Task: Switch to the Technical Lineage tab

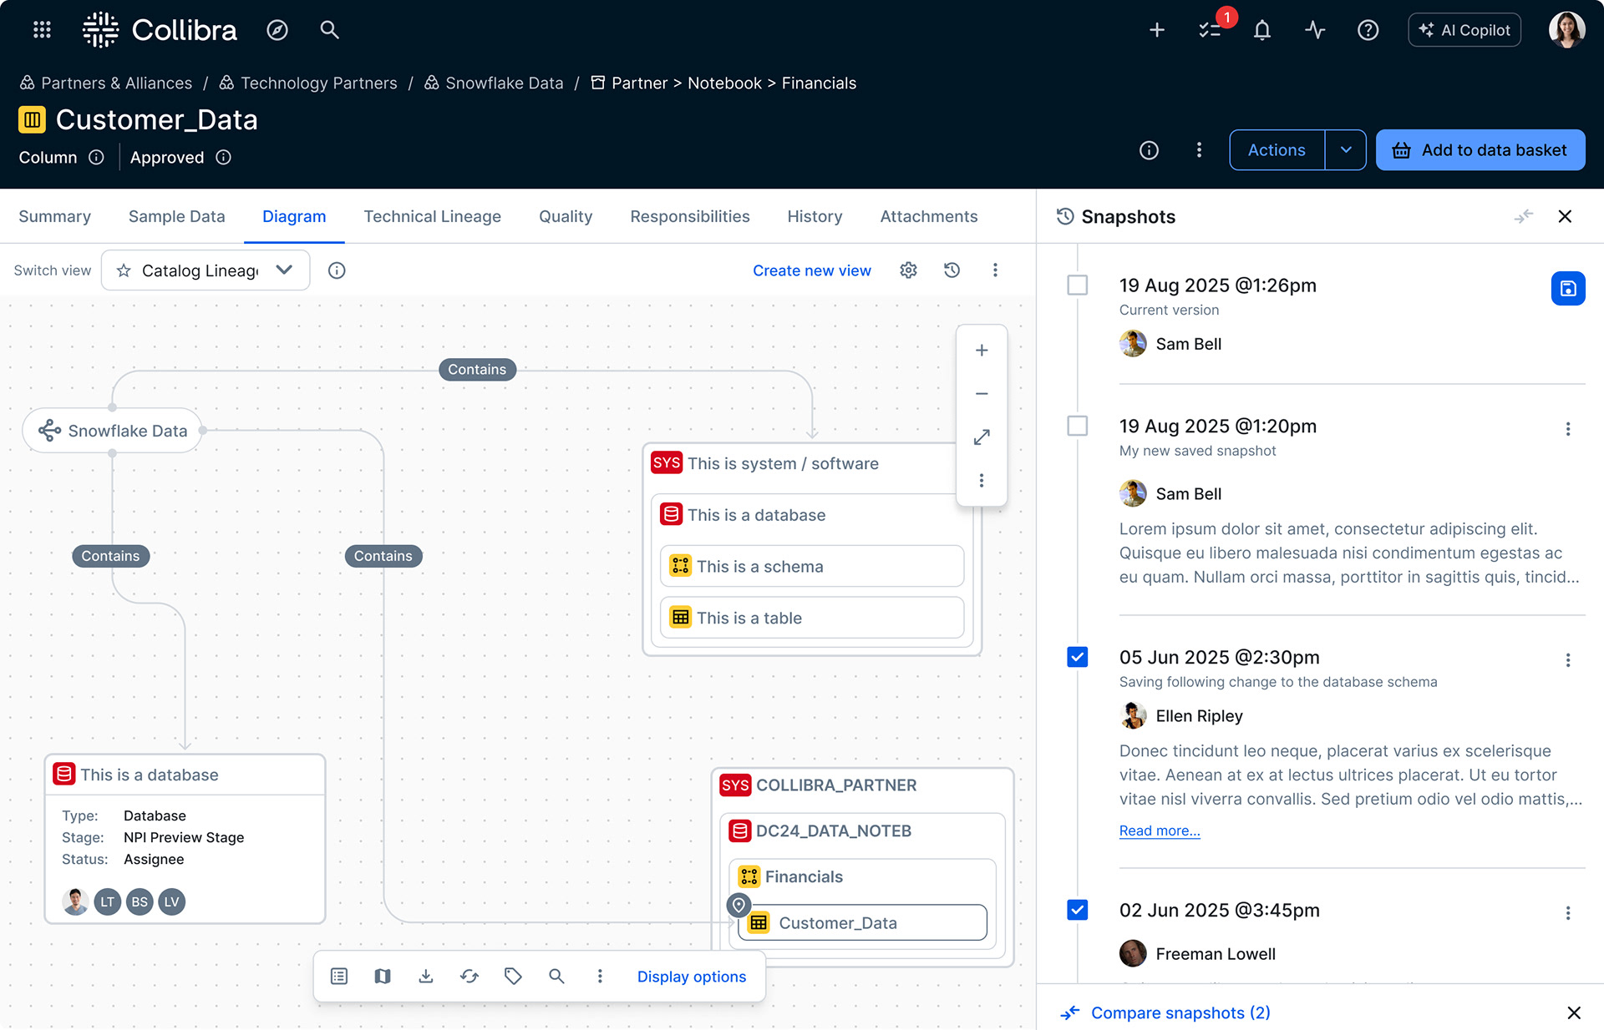Action: pos(432,216)
